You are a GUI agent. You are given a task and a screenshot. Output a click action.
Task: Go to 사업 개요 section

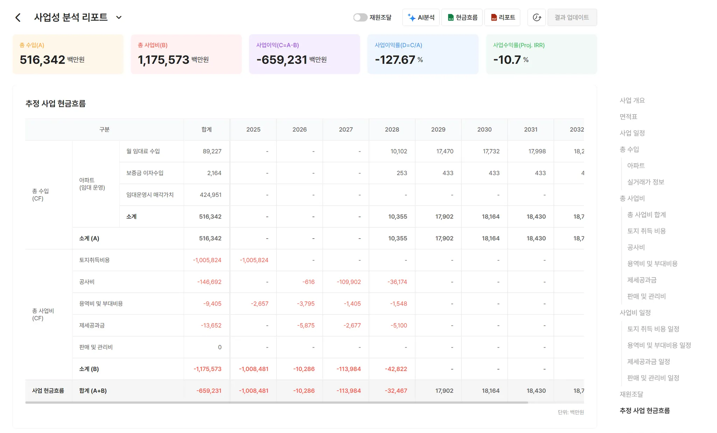coord(632,101)
